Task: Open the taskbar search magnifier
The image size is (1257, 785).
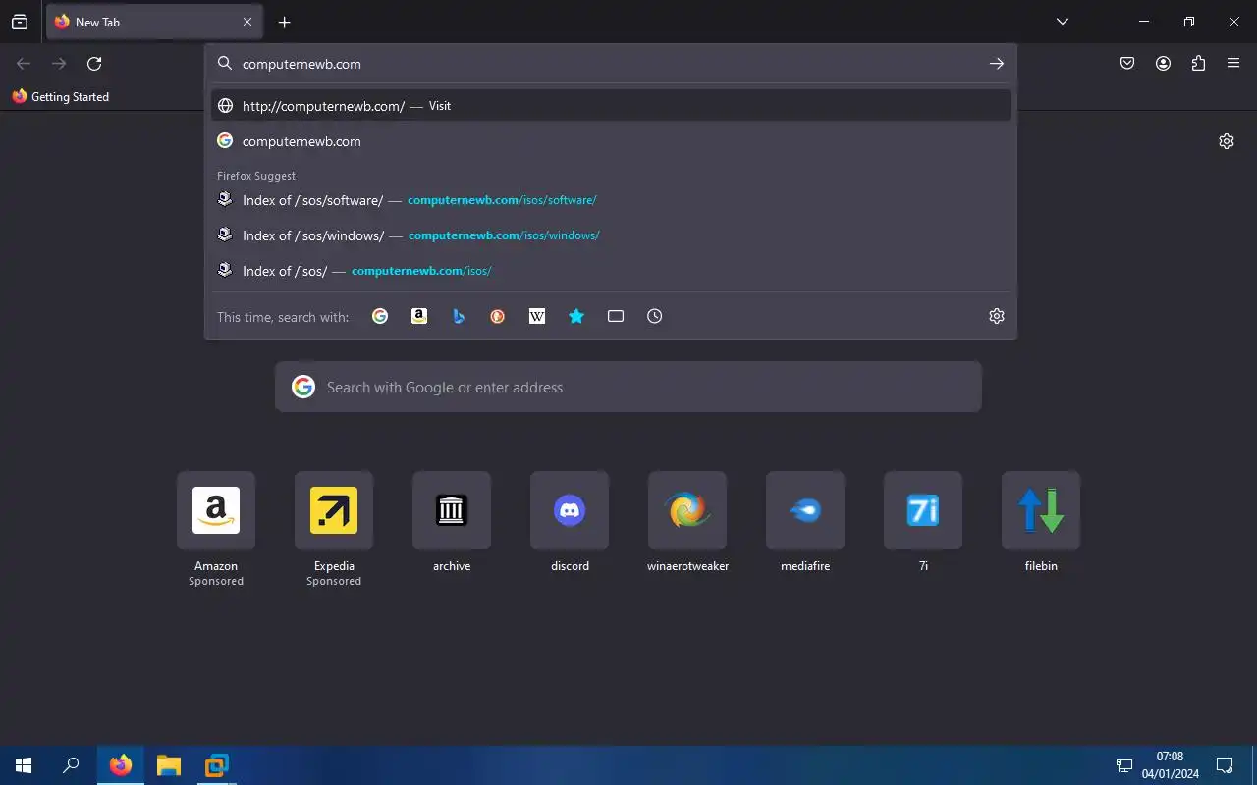Action: pos(71,765)
